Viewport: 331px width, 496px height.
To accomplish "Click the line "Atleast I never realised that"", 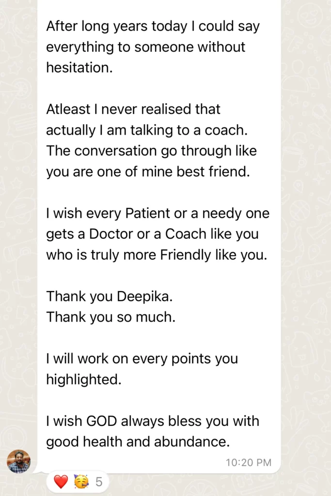I will [x=133, y=109].
